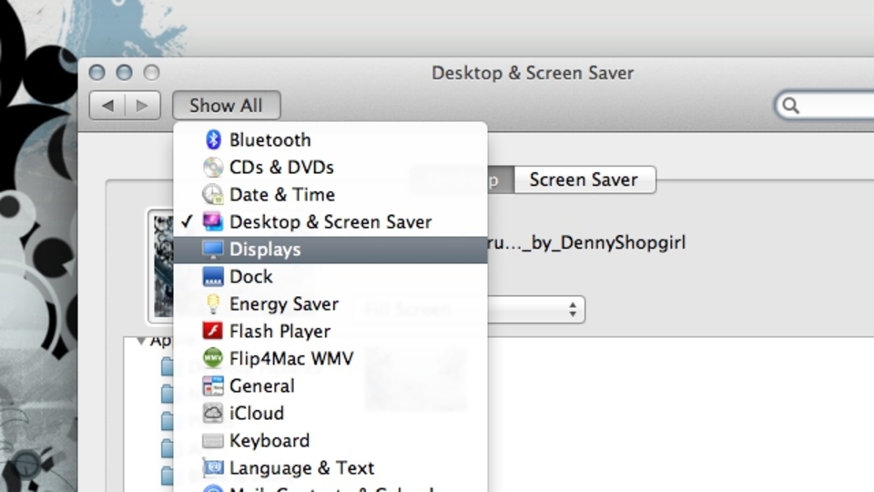Viewport: 874px width, 492px height.
Task: Open General preferences entry
Action: click(x=330, y=385)
